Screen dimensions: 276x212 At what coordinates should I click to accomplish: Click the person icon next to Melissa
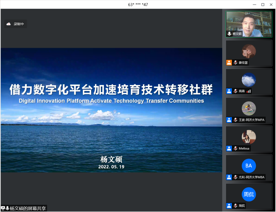click(x=229, y=148)
